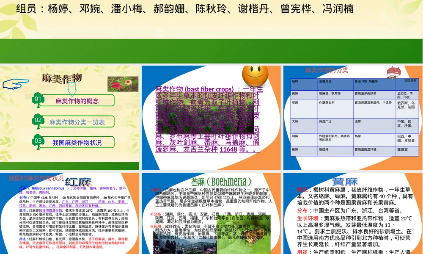Open the 我国麻类作物状况 button
Screen dimensions: 423x254
click(x=77, y=143)
